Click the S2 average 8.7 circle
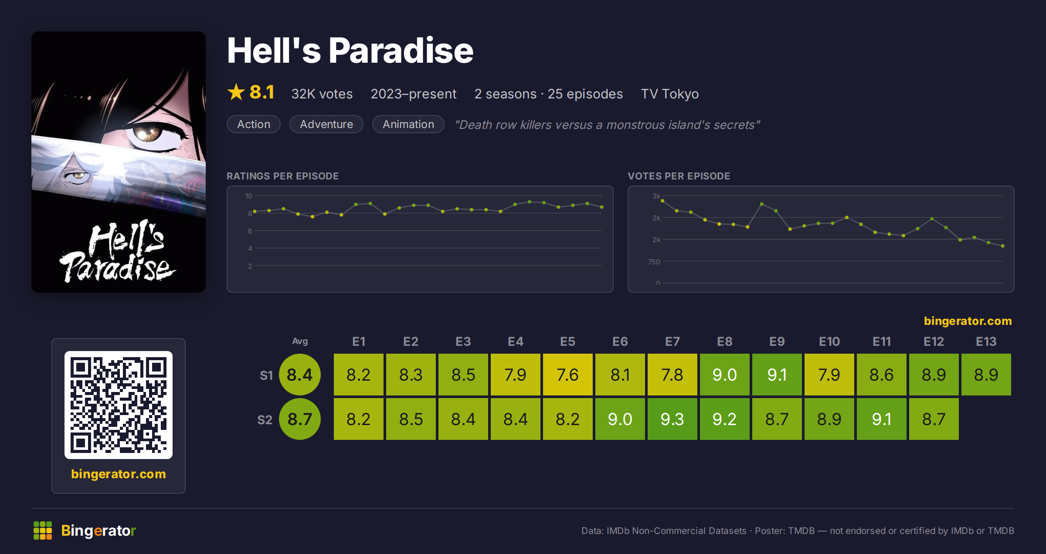The image size is (1046, 554). (x=300, y=419)
